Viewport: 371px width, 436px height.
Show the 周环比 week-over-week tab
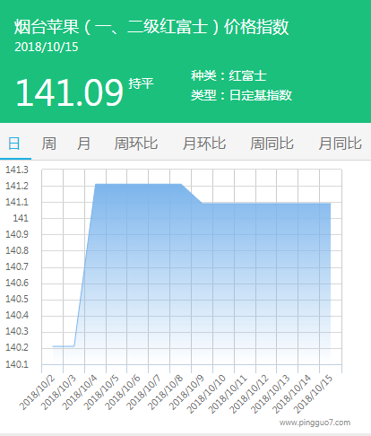coord(136,144)
